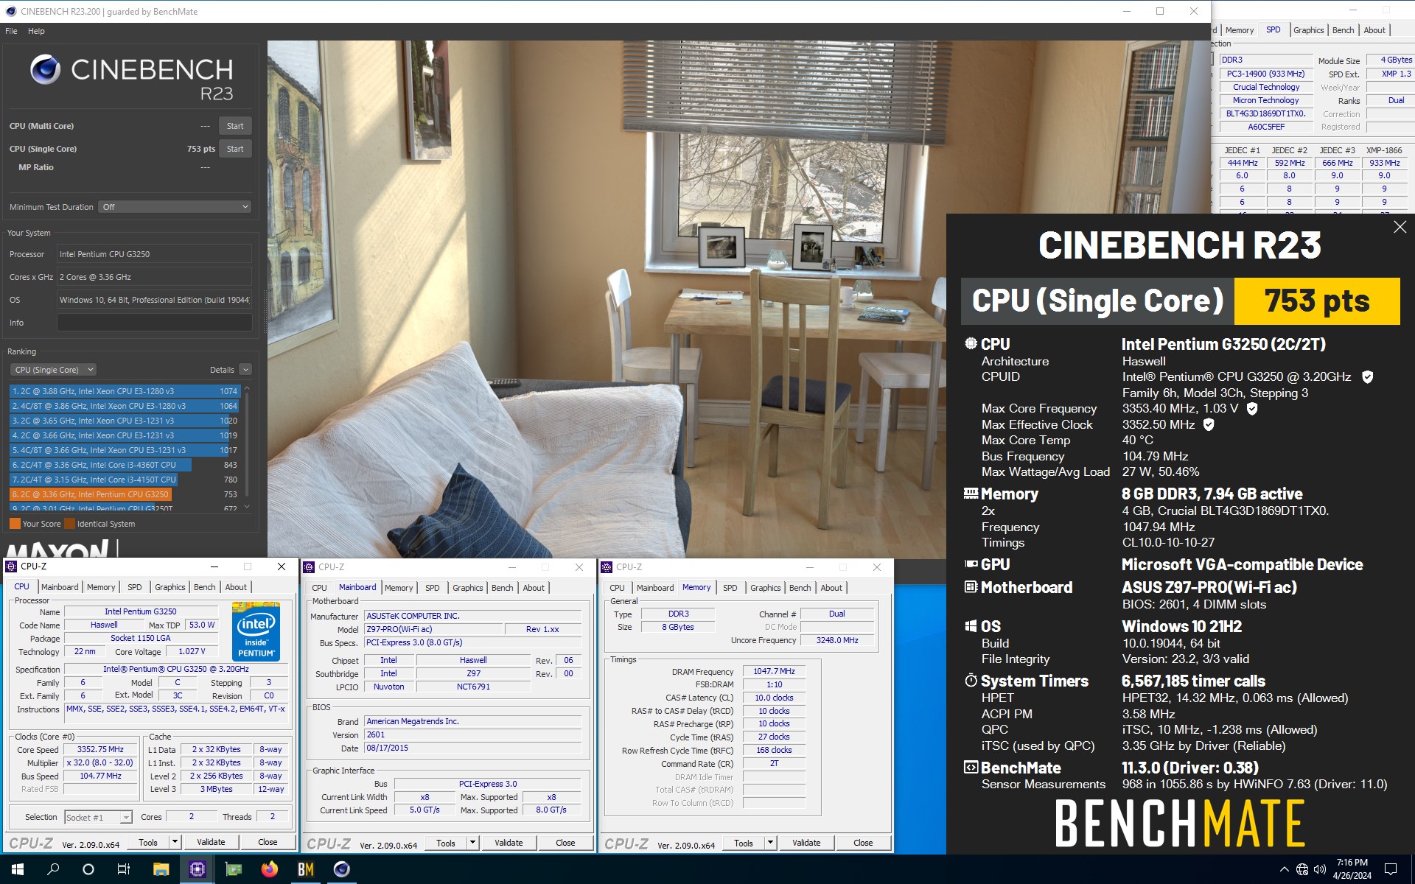Image resolution: width=1415 pixels, height=884 pixels.
Task: Click CPU-Z icon in Memory window title
Action: pyautogui.click(x=607, y=567)
